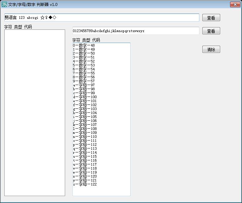The width and height of the screenshot is (242, 203).
Task: Click 查看 button beside the 易语言 input
Action: (x=211, y=18)
